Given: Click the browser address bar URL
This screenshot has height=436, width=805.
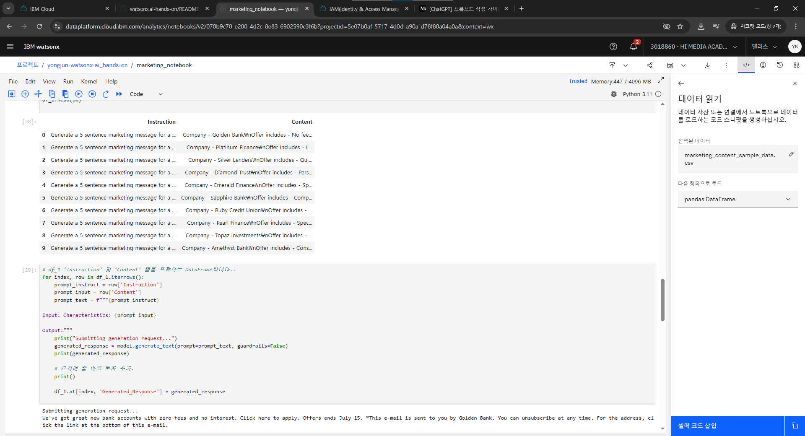Looking at the screenshot, I should 280,26.
